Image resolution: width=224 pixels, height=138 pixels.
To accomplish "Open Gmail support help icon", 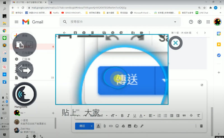I will pyautogui.click(x=191, y=22).
